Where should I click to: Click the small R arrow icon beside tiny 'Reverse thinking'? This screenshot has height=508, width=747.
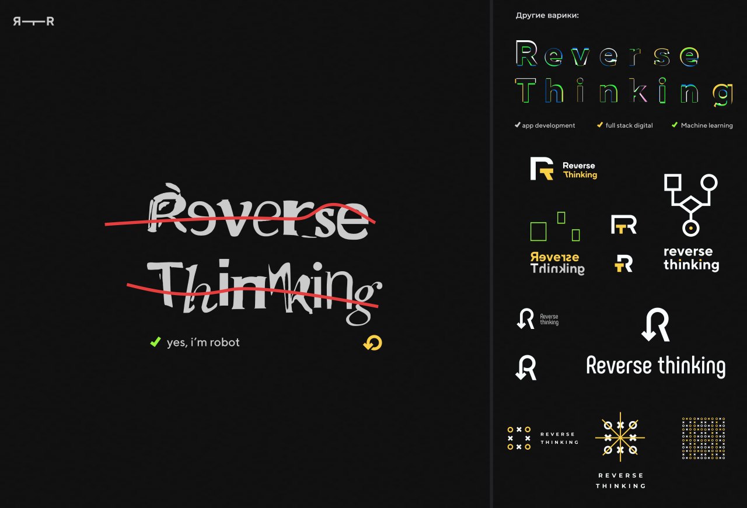[x=525, y=318]
